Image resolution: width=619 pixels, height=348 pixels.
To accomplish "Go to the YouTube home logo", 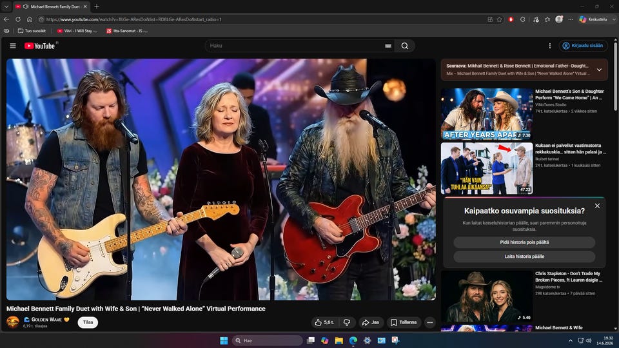I will coord(39,46).
